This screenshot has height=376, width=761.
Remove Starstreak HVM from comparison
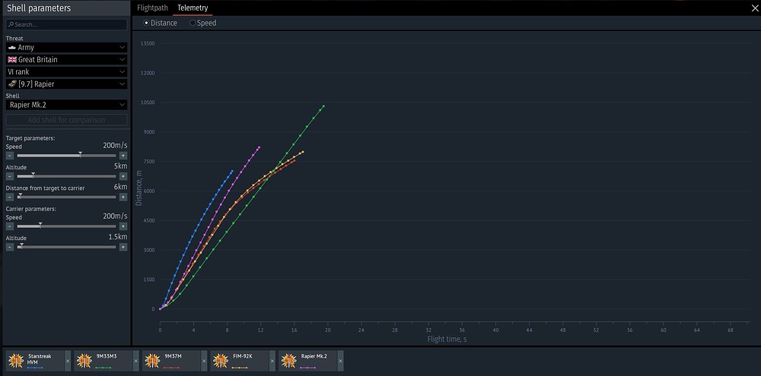click(68, 361)
